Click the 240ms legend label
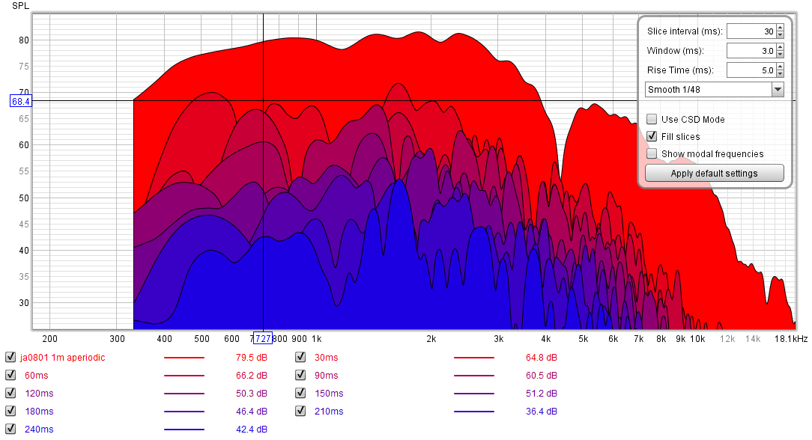Viewport: 812px width, 440px height. (39, 429)
